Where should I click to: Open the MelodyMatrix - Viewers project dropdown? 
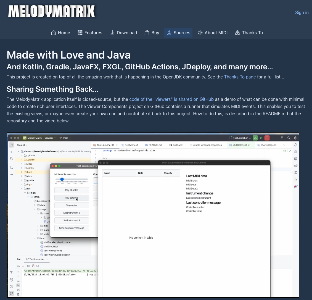[x=39, y=138]
